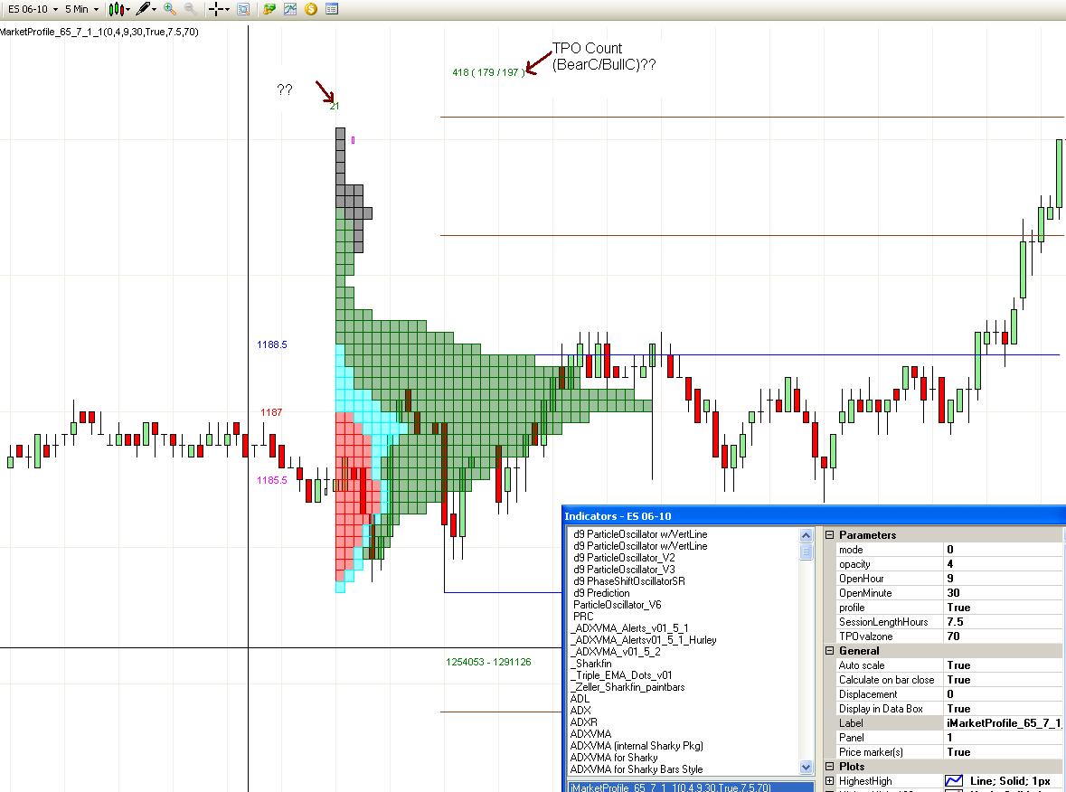The height and width of the screenshot is (792, 1066).
Task: Click the HighestHigh line style swatch
Action: [x=954, y=781]
